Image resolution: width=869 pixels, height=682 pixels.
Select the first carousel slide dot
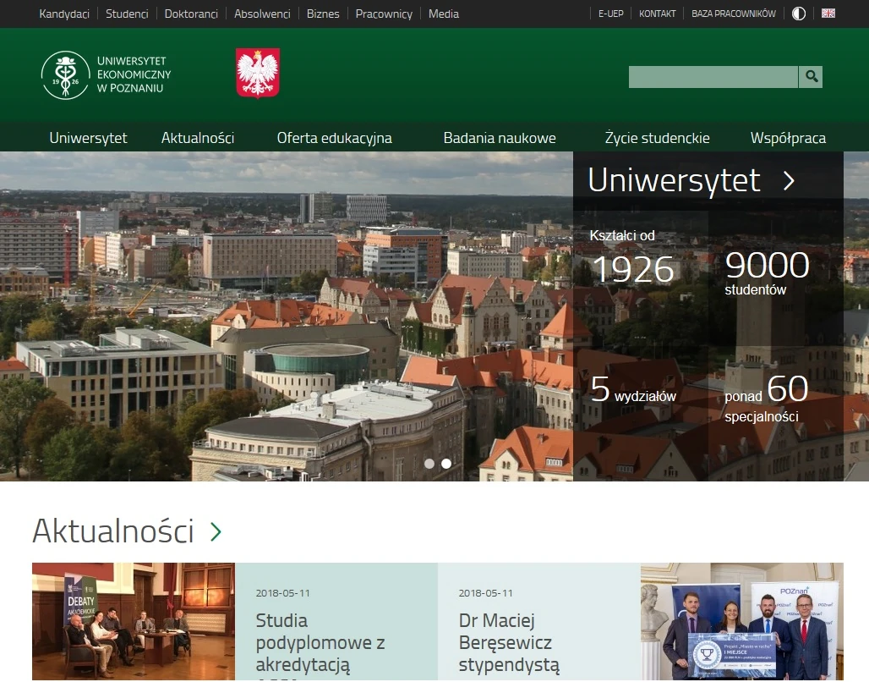[x=429, y=464]
